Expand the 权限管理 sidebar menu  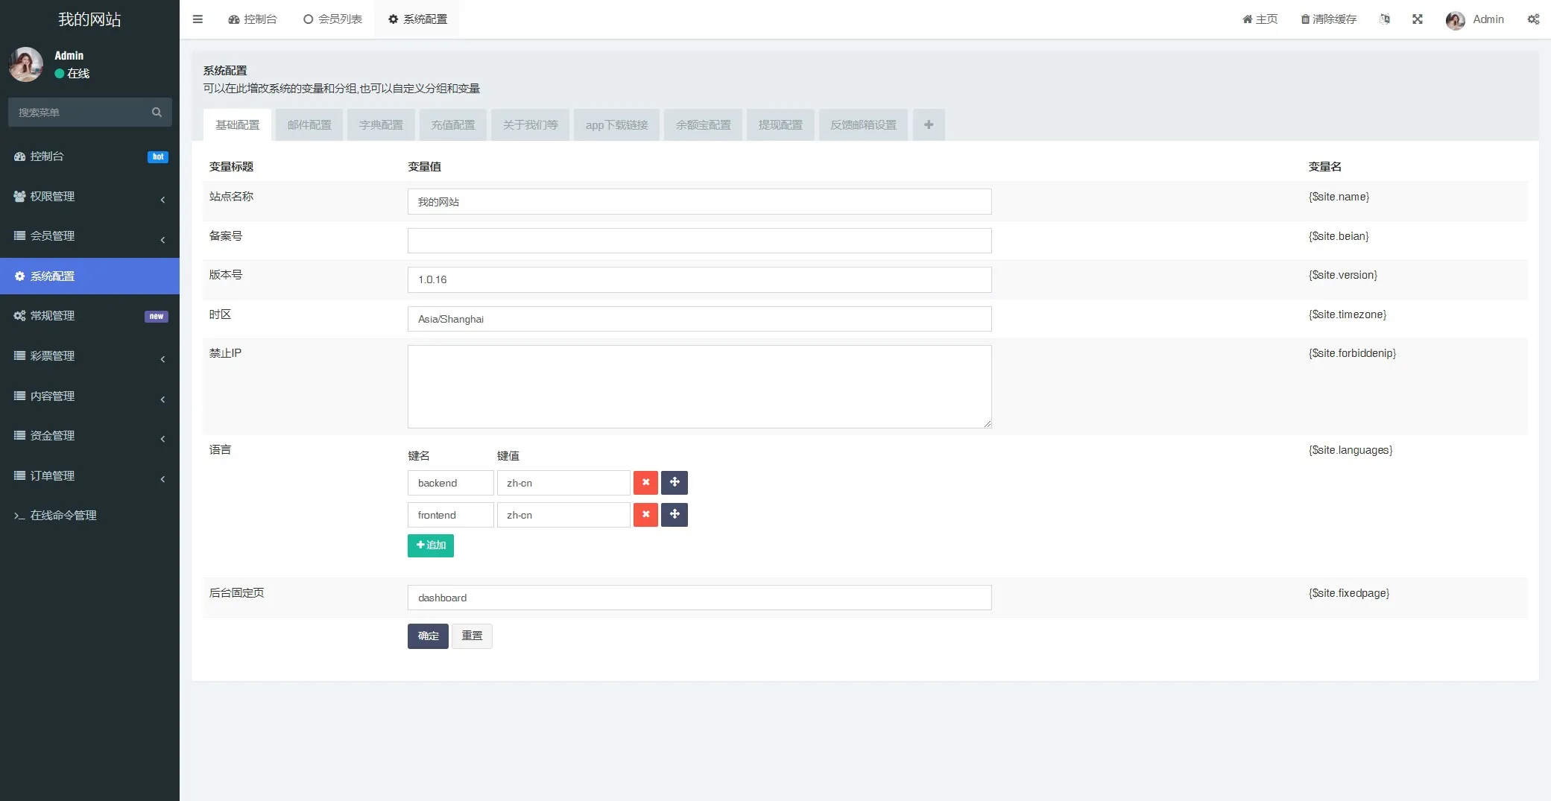pyautogui.click(x=89, y=197)
